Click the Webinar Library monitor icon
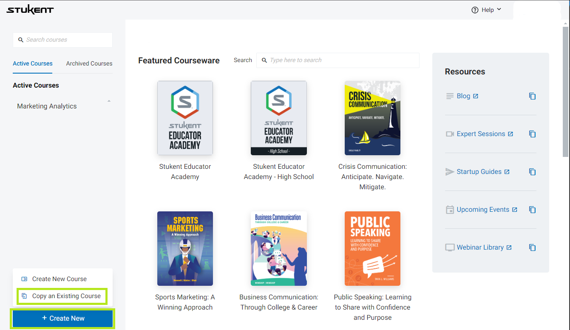570x330 pixels. [450, 247]
